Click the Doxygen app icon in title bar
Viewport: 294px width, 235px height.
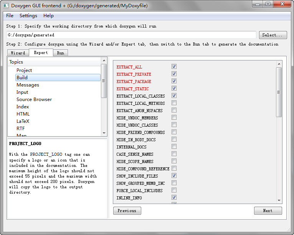pos(6,5)
